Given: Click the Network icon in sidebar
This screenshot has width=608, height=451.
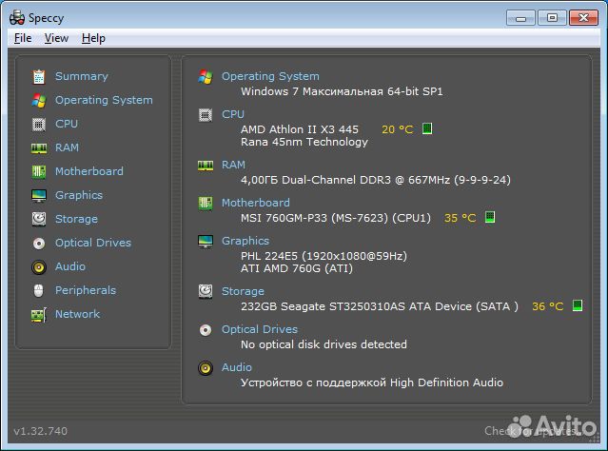Looking at the screenshot, I should [x=38, y=314].
